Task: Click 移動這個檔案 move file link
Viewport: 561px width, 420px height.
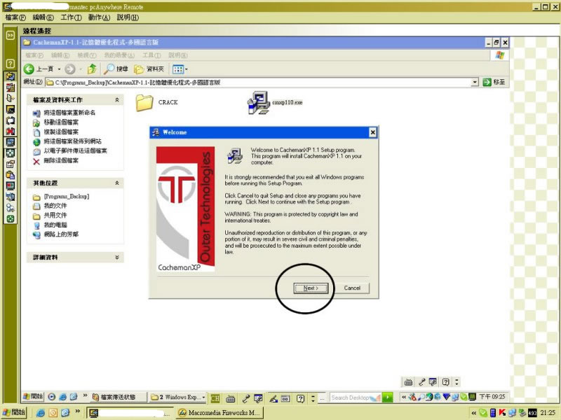Action: tap(61, 122)
